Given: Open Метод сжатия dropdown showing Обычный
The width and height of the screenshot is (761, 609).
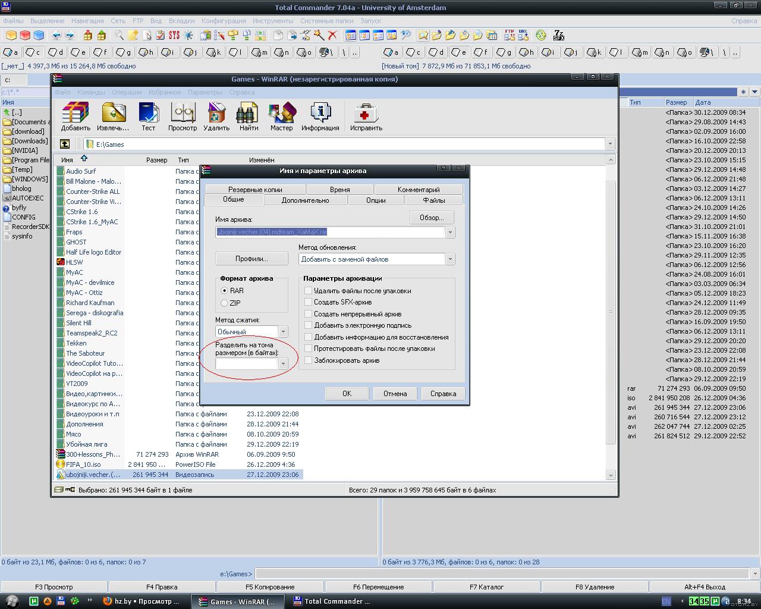Looking at the screenshot, I should 283,331.
